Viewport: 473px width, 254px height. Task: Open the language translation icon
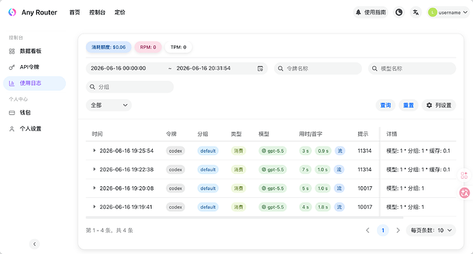415,12
